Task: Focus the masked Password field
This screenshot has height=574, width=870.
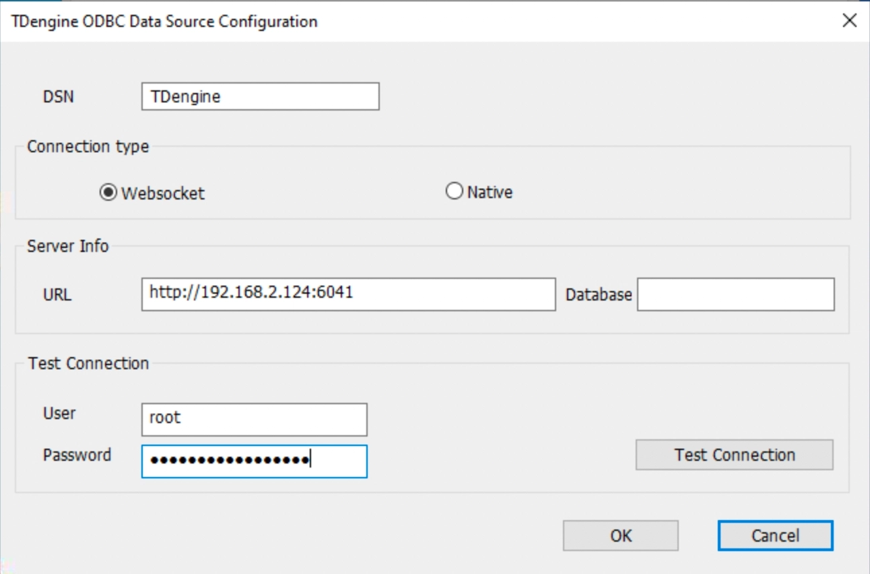Action: point(254,461)
